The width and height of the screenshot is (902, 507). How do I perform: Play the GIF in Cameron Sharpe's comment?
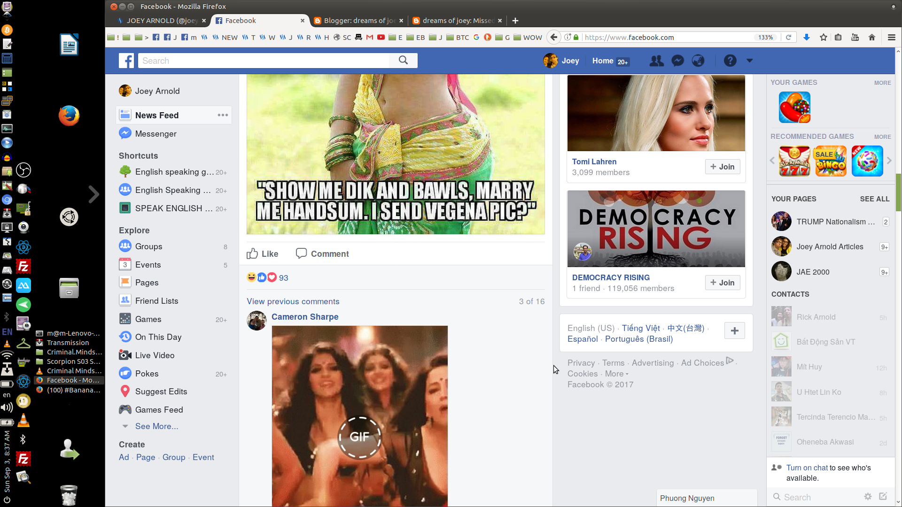coord(359,437)
